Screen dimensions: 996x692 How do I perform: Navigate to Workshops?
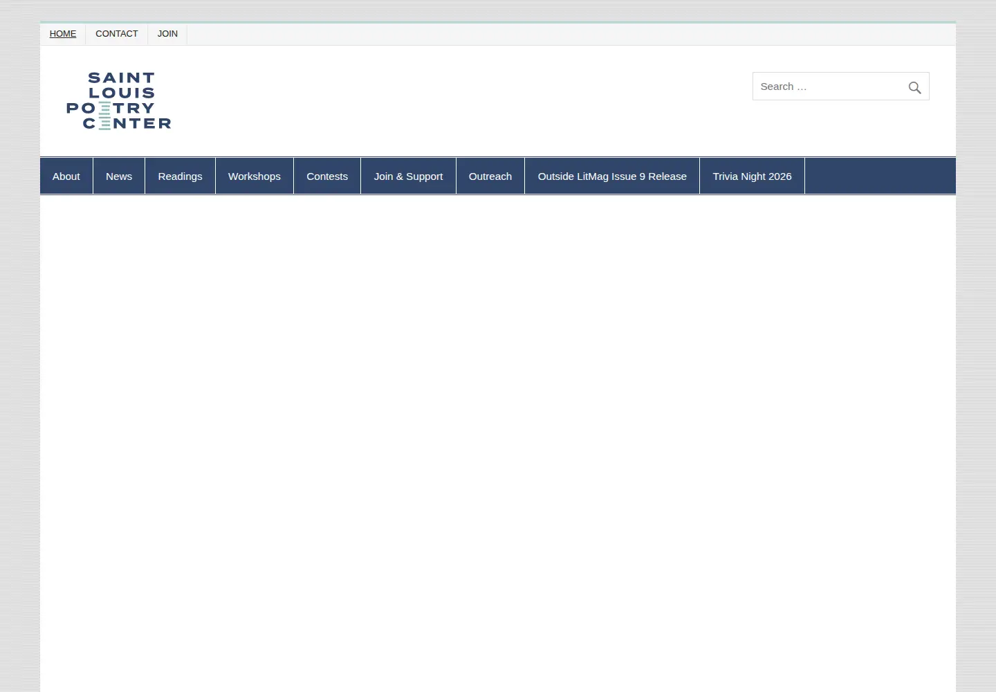255,176
